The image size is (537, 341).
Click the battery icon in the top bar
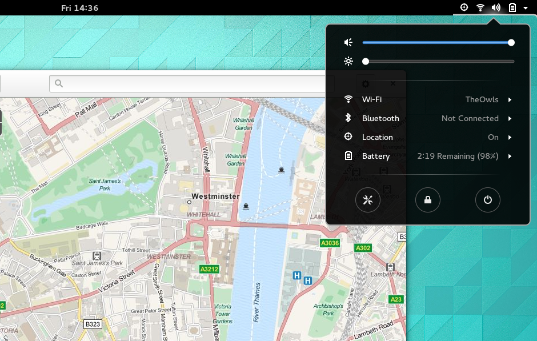[x=511, y=7]
